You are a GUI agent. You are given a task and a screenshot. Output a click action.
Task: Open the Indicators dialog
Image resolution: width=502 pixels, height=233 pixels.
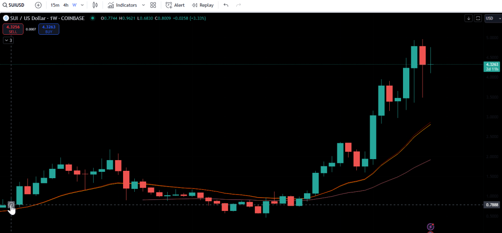[122, 5]
